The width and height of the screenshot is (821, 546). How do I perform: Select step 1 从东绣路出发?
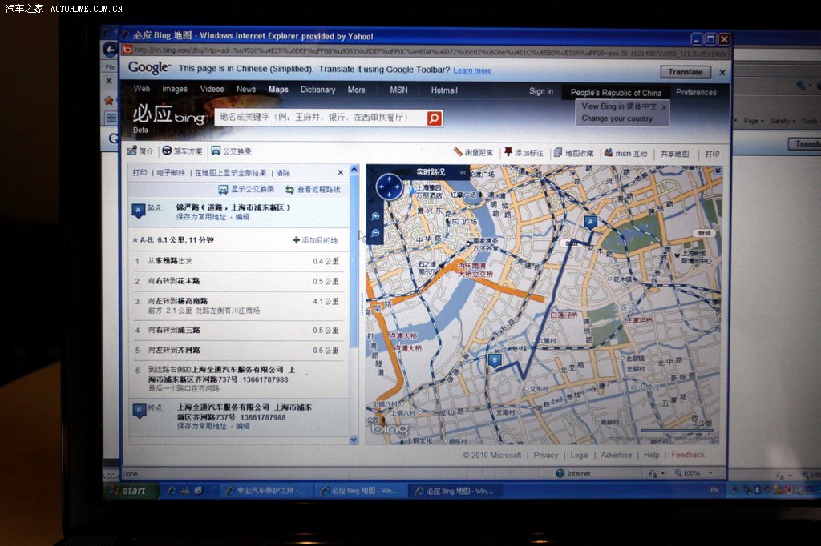[x=237, y=261]
